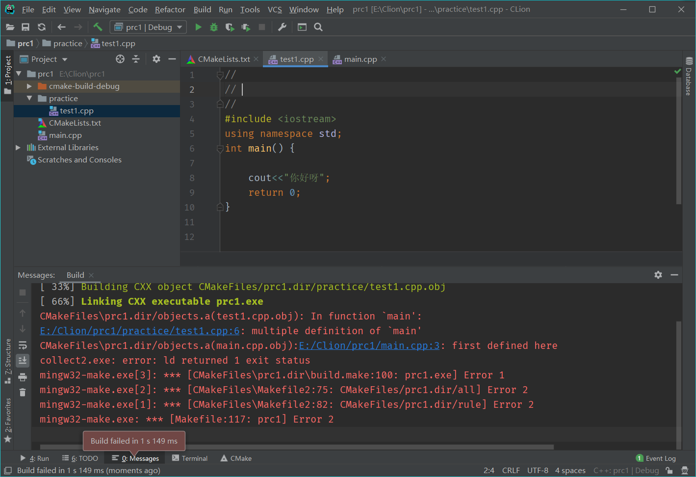Open the Refactor menu

[x=170, y=9]
